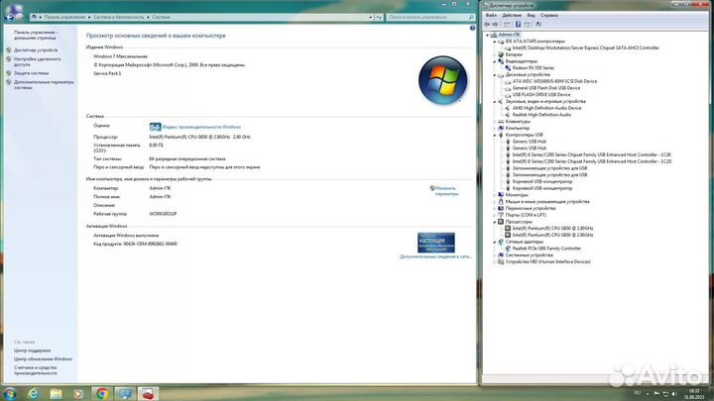This screenshot has height=401, width=714.
Task: Open the address bar history dropdown arrow
Action: (x=370, y=17)
